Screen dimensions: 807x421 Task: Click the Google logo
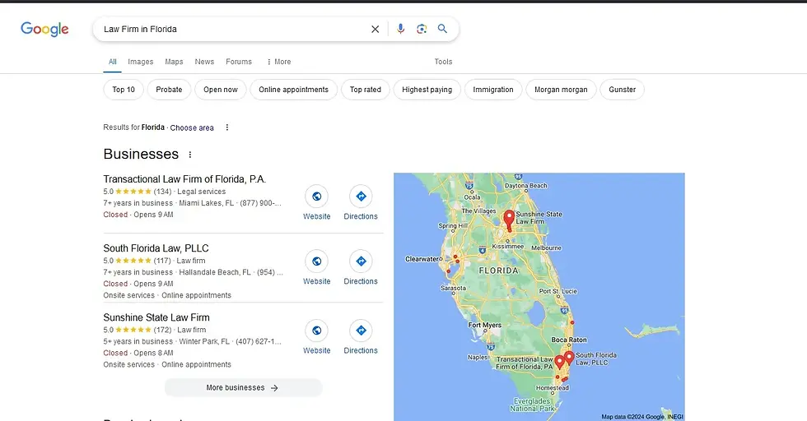pos(44,30)
